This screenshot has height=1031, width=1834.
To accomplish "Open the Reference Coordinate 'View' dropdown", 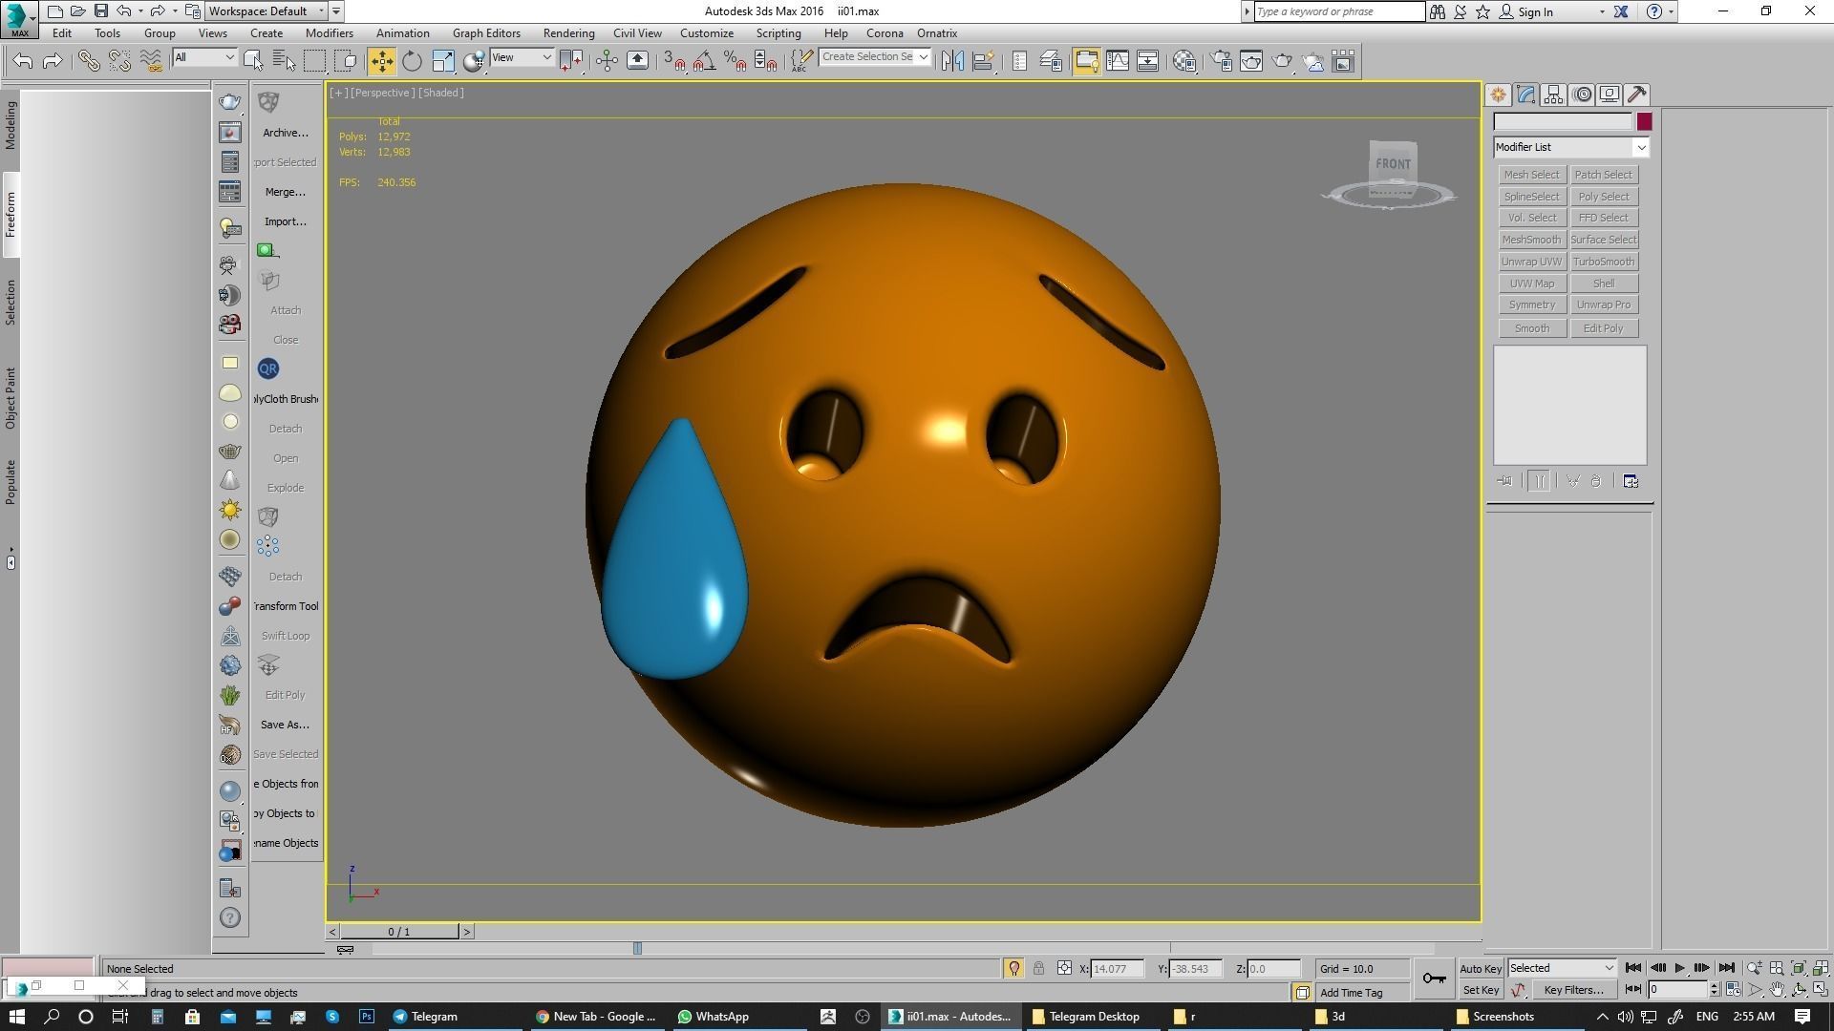I will pyautogui.click(x=522, y=58).
